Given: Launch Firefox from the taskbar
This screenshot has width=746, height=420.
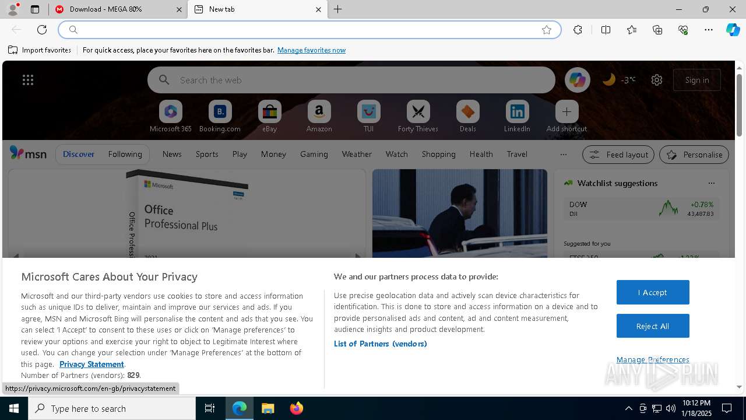Looking at the screenshot, I should 297,408.
